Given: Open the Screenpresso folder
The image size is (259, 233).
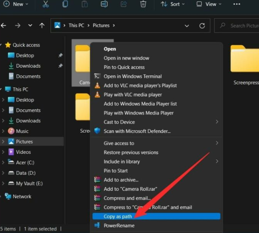Looking at the screenshot, I should [x=245, y=64].
